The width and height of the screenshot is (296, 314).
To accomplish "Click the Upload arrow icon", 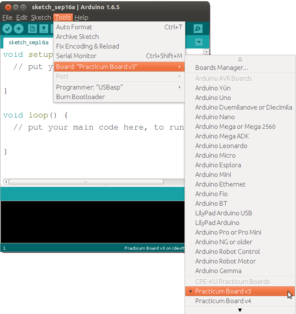I will (x=19, y=28).
